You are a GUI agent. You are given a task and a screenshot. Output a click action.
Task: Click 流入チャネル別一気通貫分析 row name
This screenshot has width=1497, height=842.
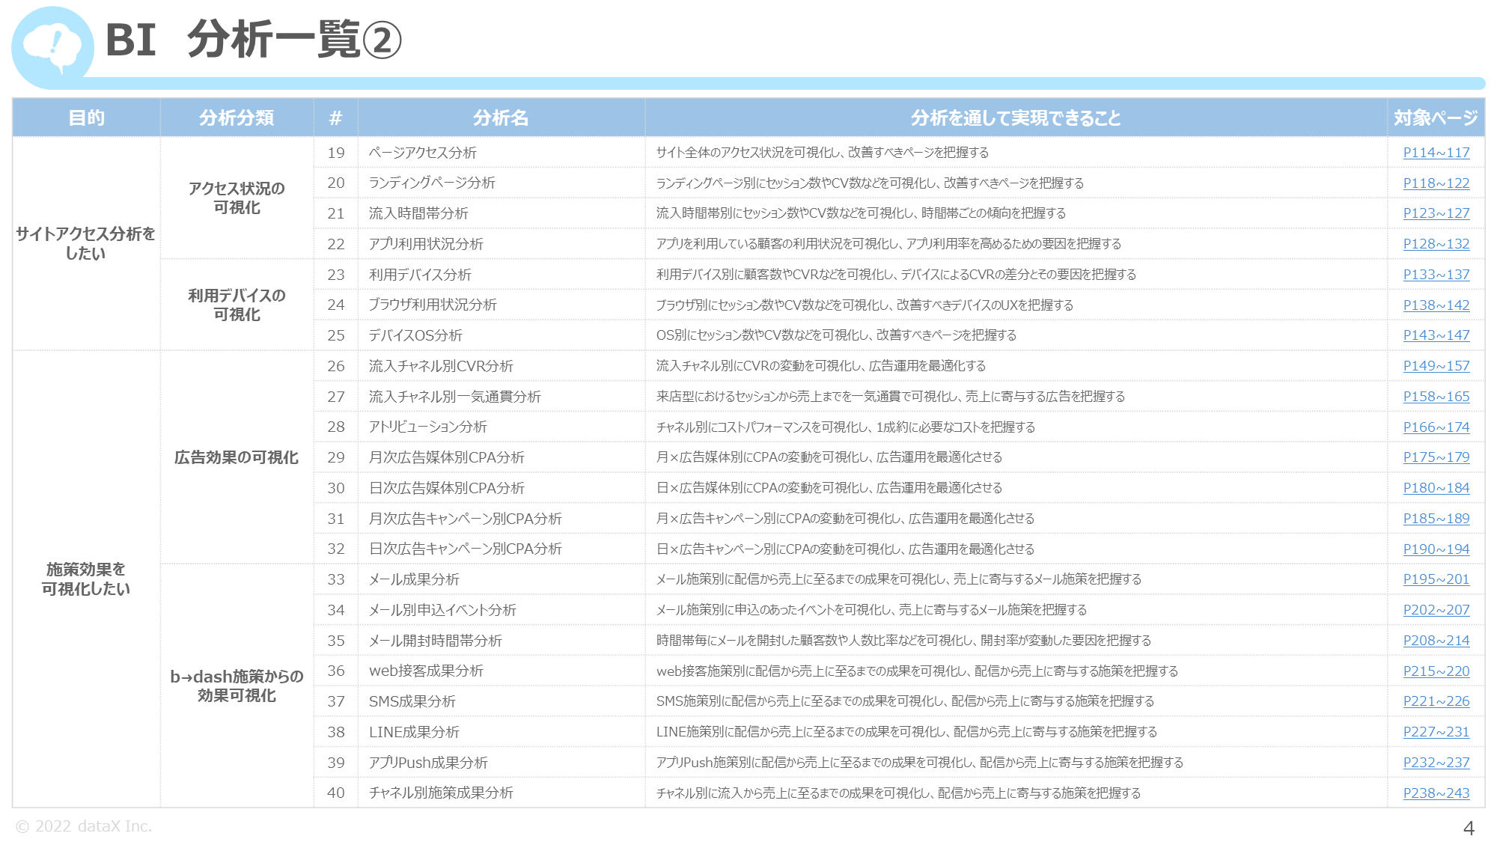(454, 397)
